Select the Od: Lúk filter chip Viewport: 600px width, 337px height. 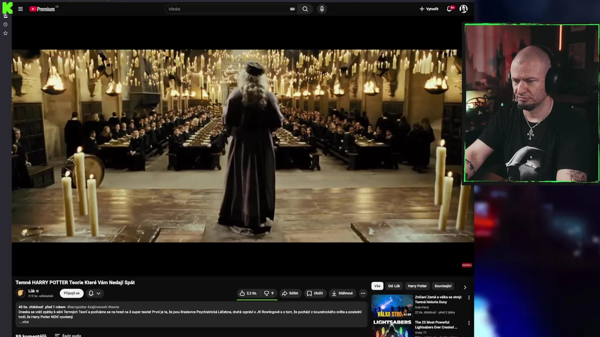pyautogui.click(x=394, y=286)
